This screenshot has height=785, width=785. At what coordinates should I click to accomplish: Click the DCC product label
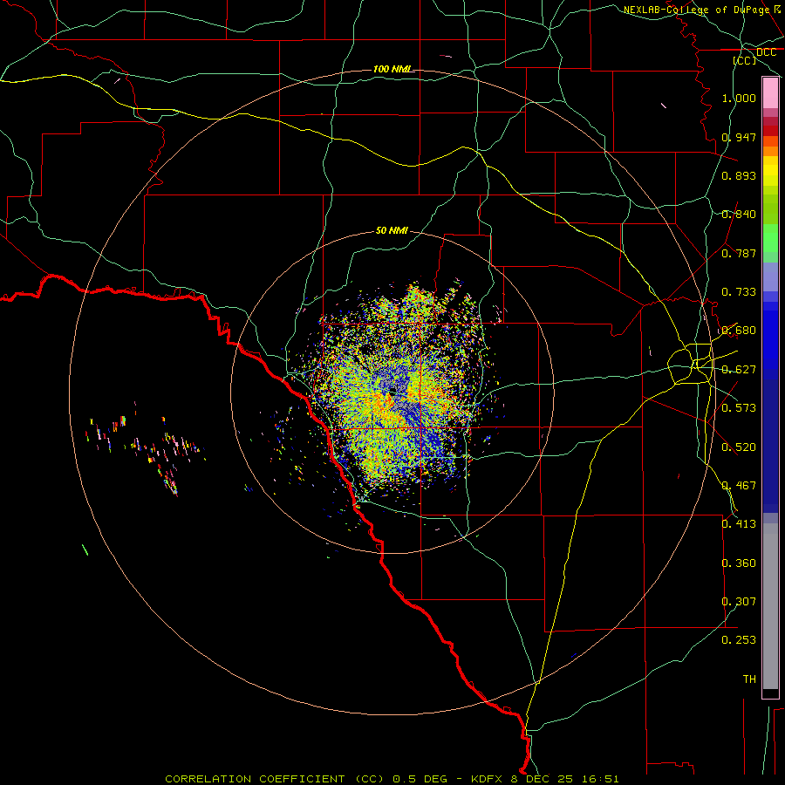point(766,52)
